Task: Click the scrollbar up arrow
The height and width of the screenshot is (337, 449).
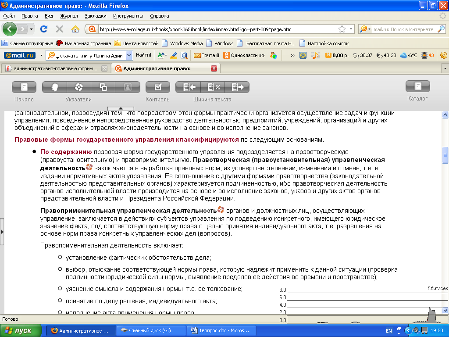Action: [x=445, y=115]
